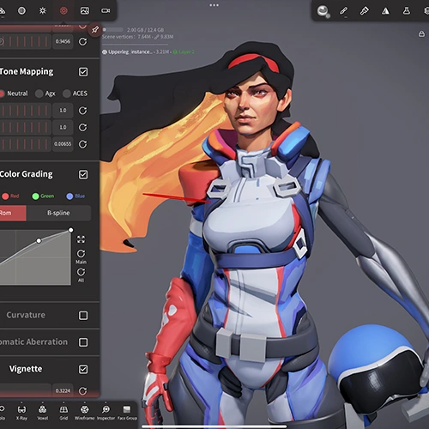Toggle Face Group display
This screenshot has height=429, width=429.
(127, 413)
